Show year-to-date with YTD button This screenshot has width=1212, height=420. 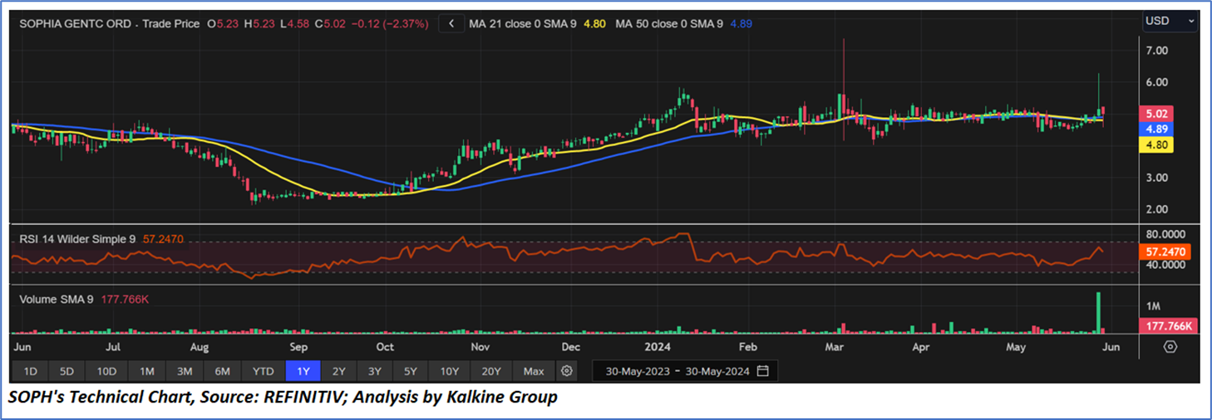[264, 371]
